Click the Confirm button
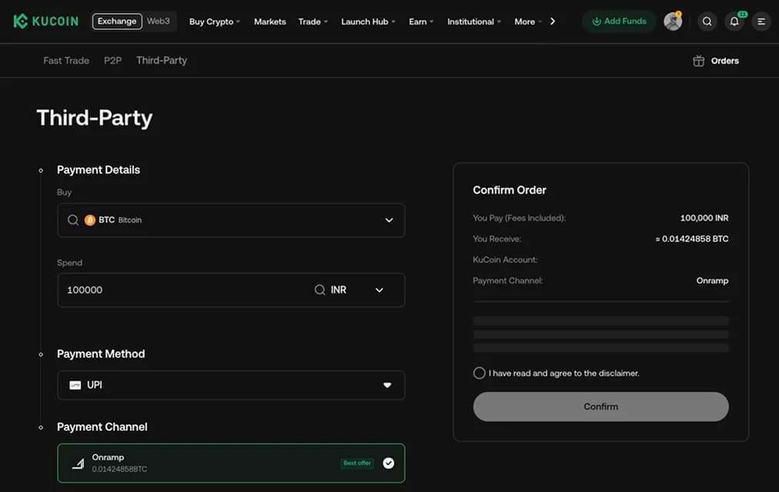This screenshot has height=492, width=779. point(600,407)
